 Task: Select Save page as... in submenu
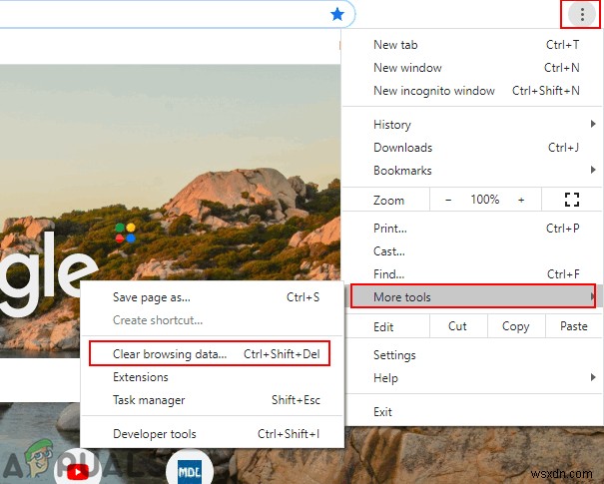[x=212, y=297]
